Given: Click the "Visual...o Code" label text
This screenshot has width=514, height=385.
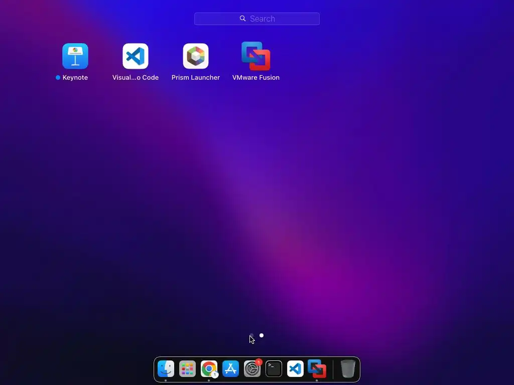Looking at the screenshot, I should 136,78.
